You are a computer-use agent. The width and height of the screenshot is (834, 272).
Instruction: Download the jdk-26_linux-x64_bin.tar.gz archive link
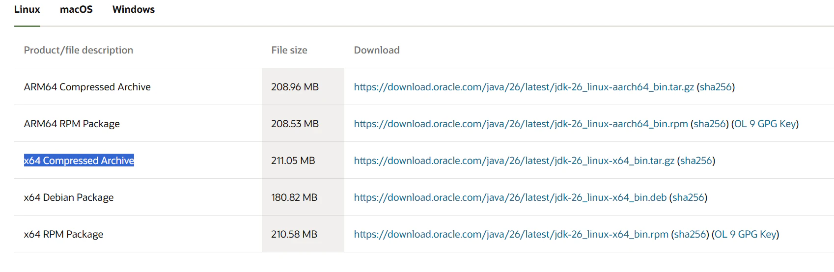tap(514, 161)
